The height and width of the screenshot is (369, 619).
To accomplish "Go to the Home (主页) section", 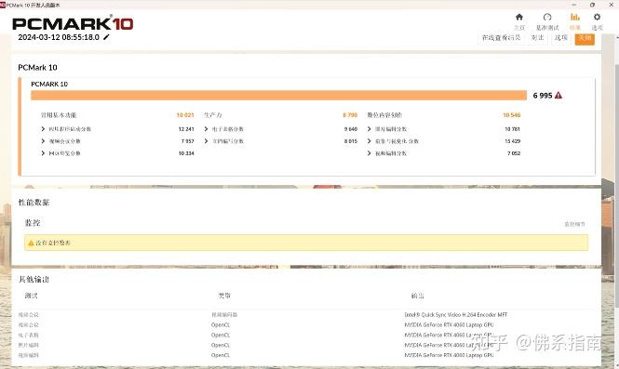I will [x=519, y=20].
